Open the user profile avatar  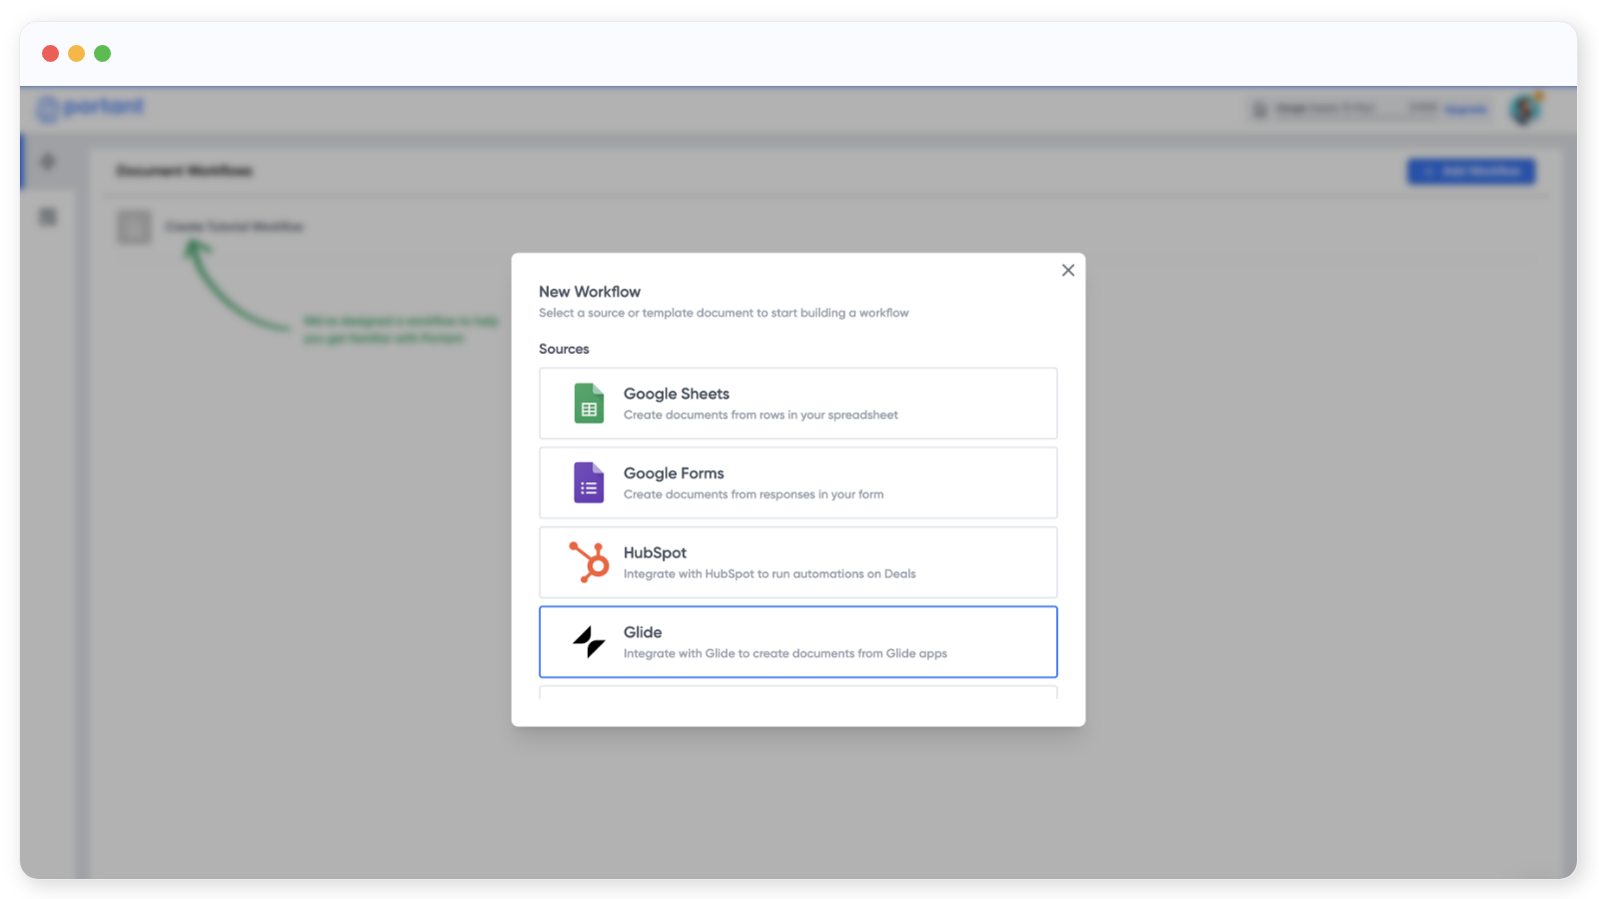coord(1525,109)
